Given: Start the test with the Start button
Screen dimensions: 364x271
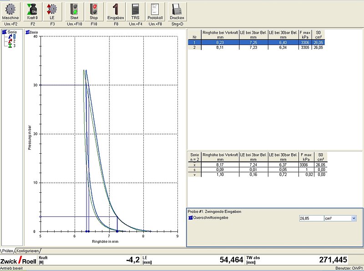Looking at the screenshot, I should click(74, 12).
